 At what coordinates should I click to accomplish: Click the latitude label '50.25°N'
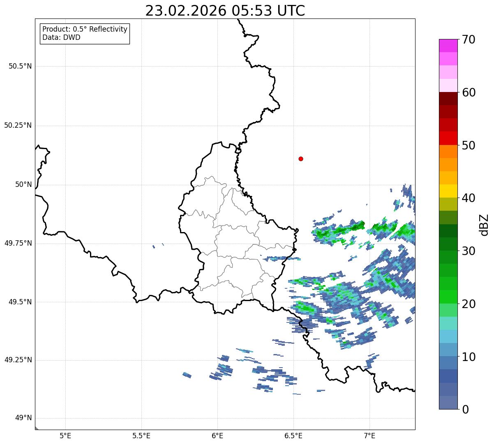coord(18,125)
